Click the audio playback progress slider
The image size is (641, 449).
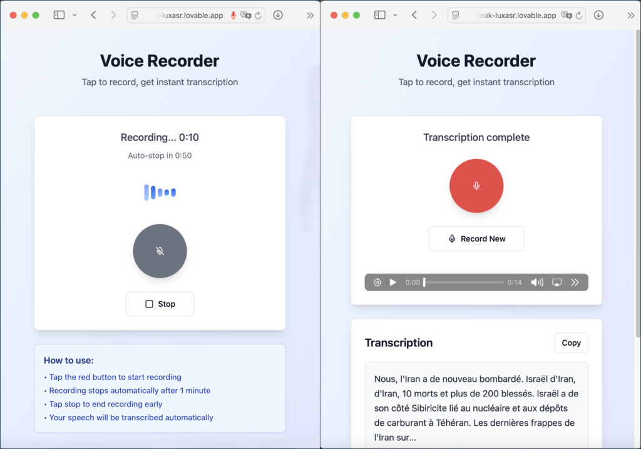click(x=463, y=282)
